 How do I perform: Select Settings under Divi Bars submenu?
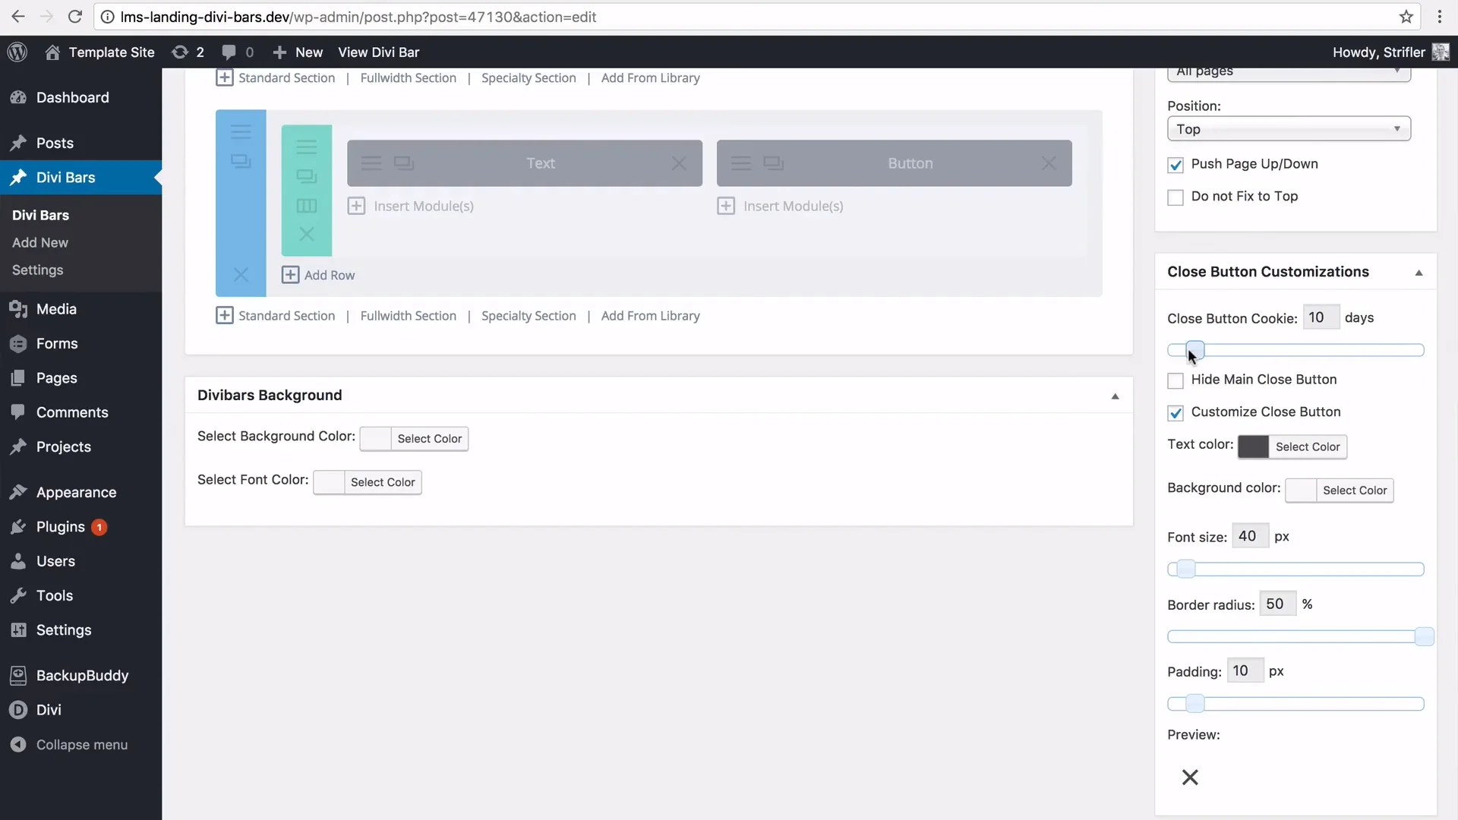(37, 270)
